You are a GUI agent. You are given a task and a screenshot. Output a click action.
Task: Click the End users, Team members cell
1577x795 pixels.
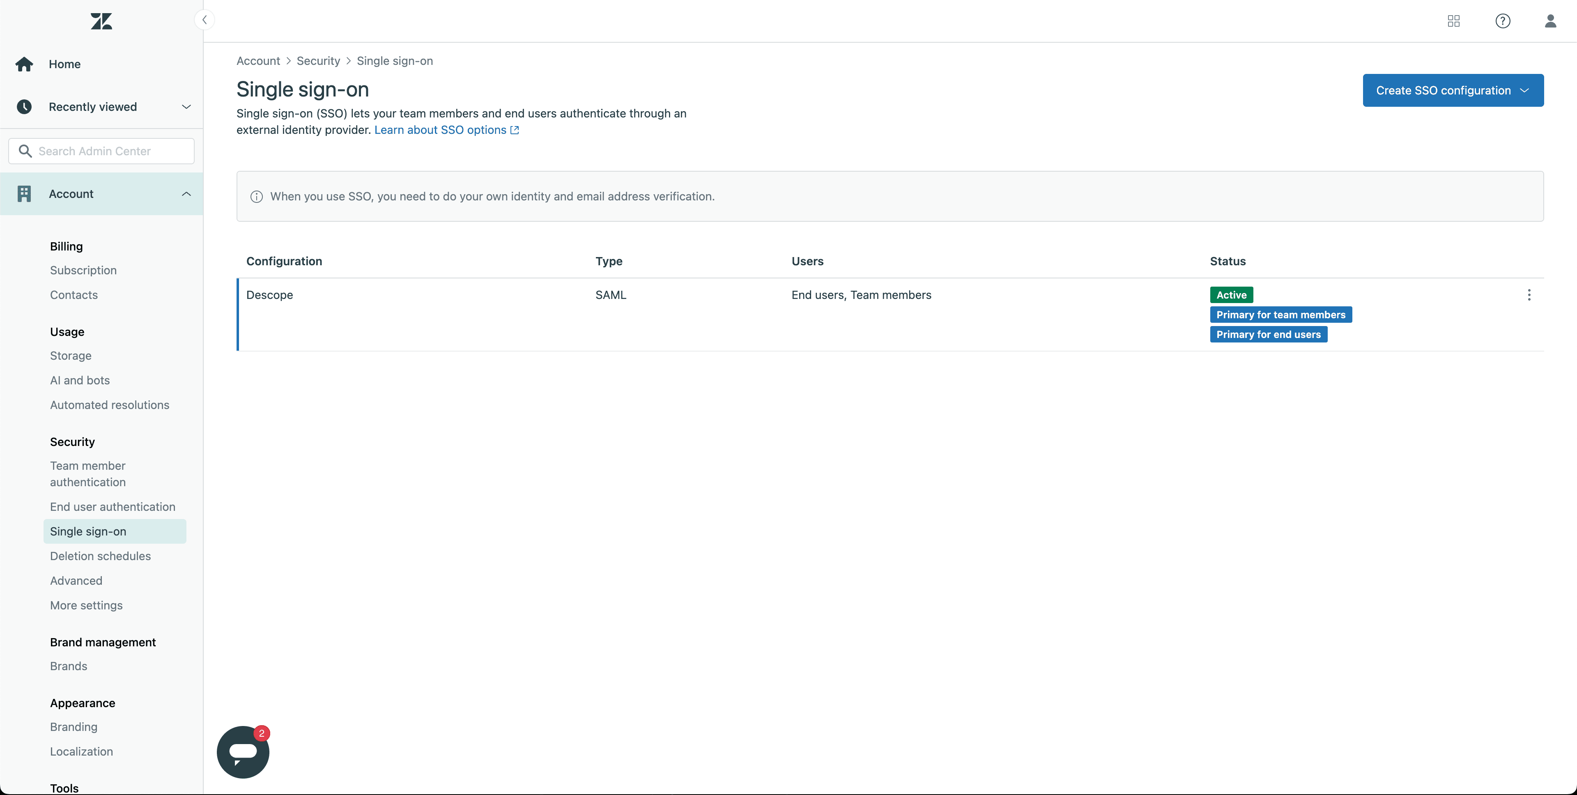[861, 294]
